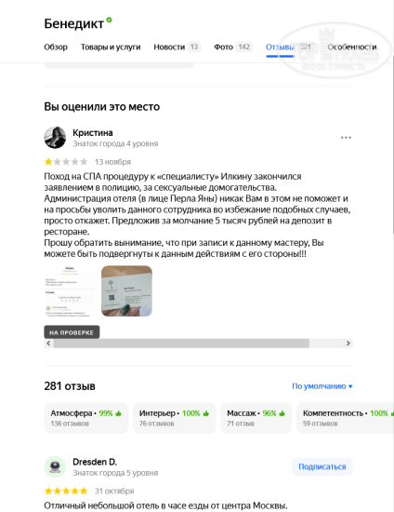The width and height of the screenshot is (394, 512).
Task: Open the Товары и услуги tab
Action: coord(111,47)
